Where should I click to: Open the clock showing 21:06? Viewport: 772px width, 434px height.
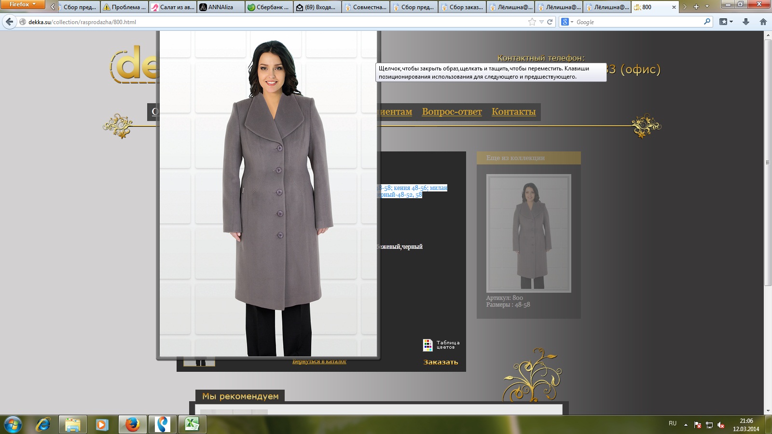[746, 425]
